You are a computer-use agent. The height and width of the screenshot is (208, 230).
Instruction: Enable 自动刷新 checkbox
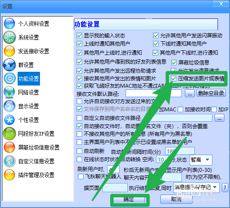point(79,151)
